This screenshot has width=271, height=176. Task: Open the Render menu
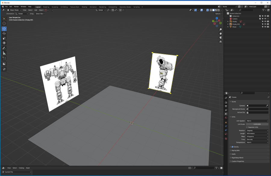(x=17, y=7)
